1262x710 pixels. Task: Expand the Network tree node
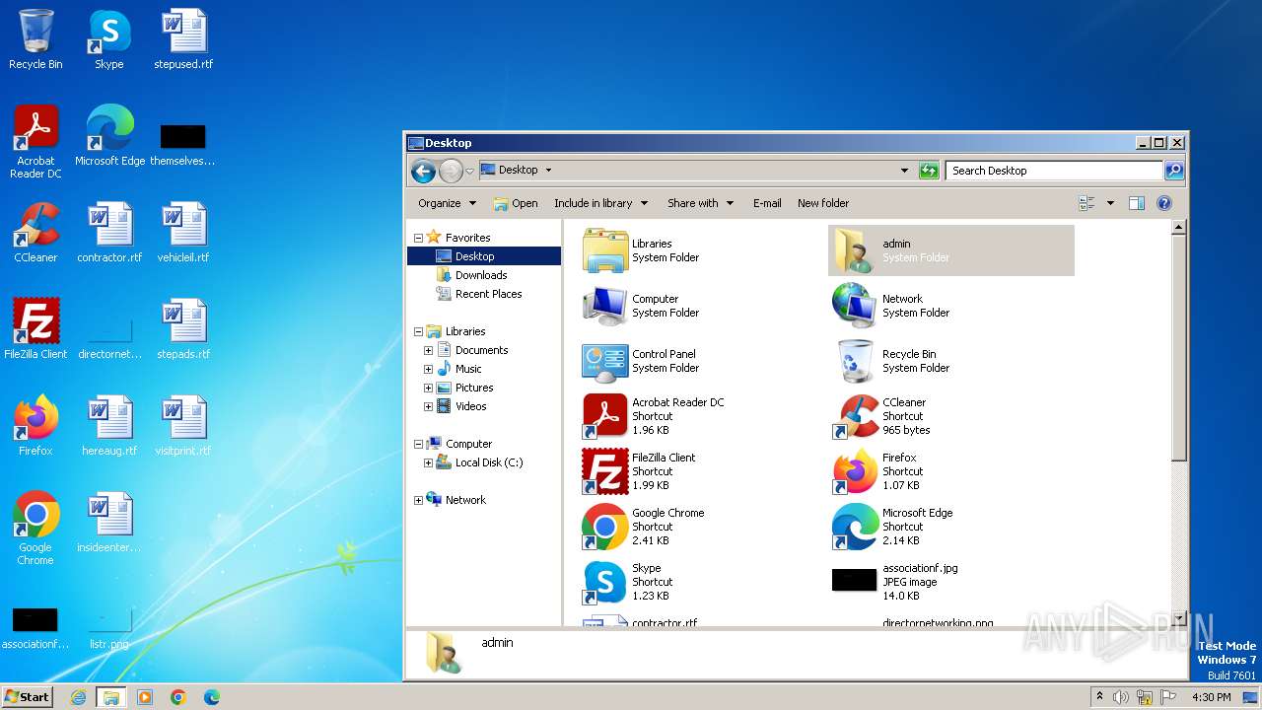click(x=418, y=500)
